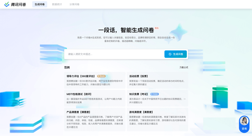This screenshot has height=136, width=252.
Task: Open the customer service 咨询 avatar
Action: [244, 123]
